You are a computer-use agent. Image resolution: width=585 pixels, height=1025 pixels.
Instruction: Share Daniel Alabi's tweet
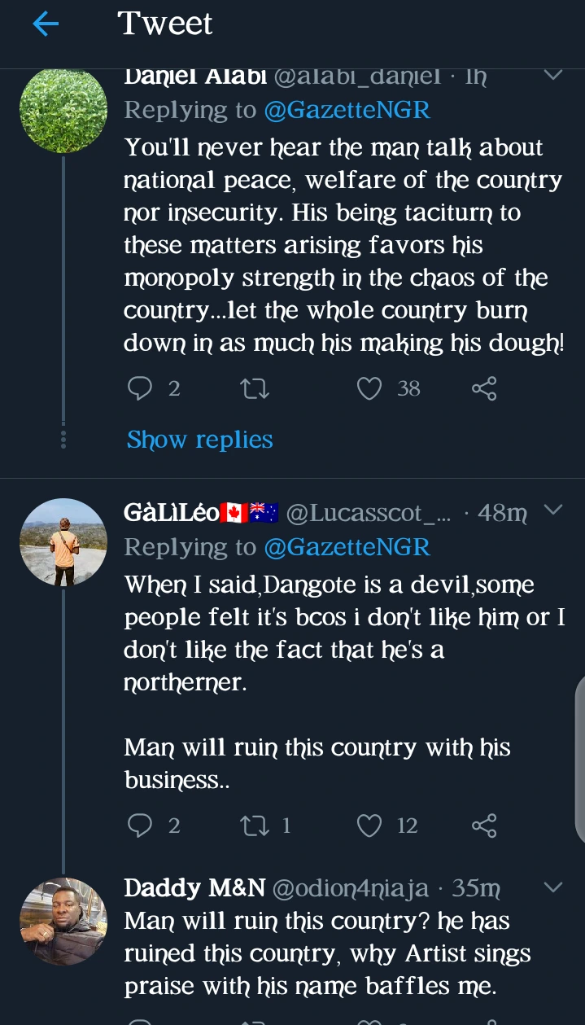click(x=483, y=389)
